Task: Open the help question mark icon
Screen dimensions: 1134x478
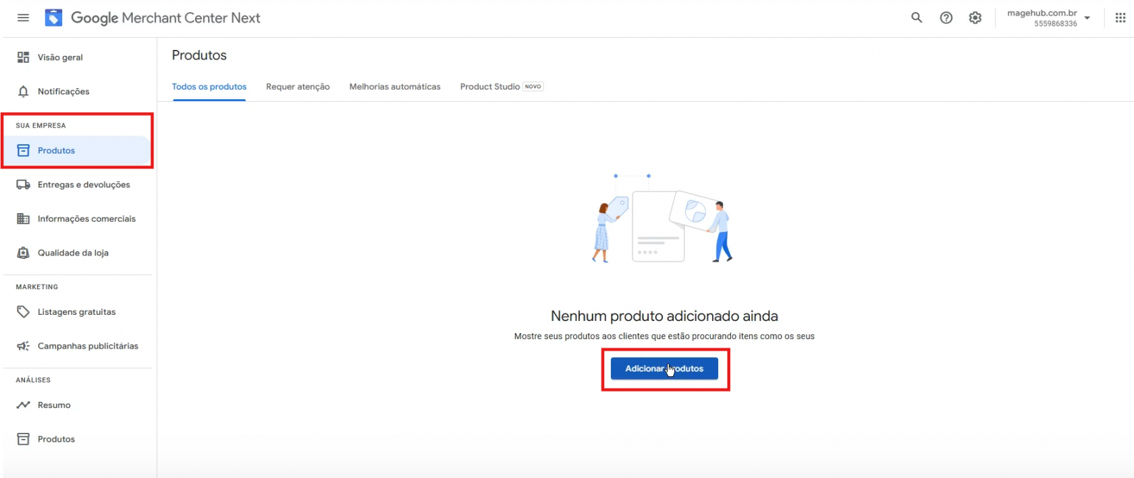Action: tap(946, 18)
